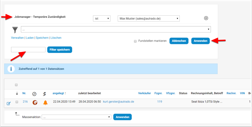Click the Filter speichern button
Image resolution: width=252 pixels, height=127 pixels.
[60, 50]
